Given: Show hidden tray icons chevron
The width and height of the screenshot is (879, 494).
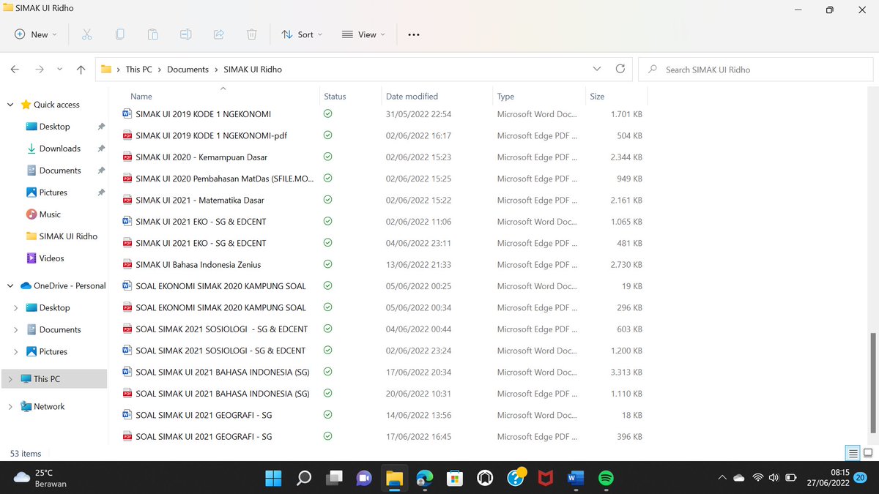Looking at the screenshot, I should 722,478.
